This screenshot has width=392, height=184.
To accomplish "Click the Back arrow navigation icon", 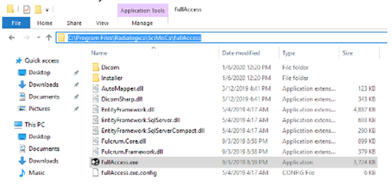I will (12, 38).
